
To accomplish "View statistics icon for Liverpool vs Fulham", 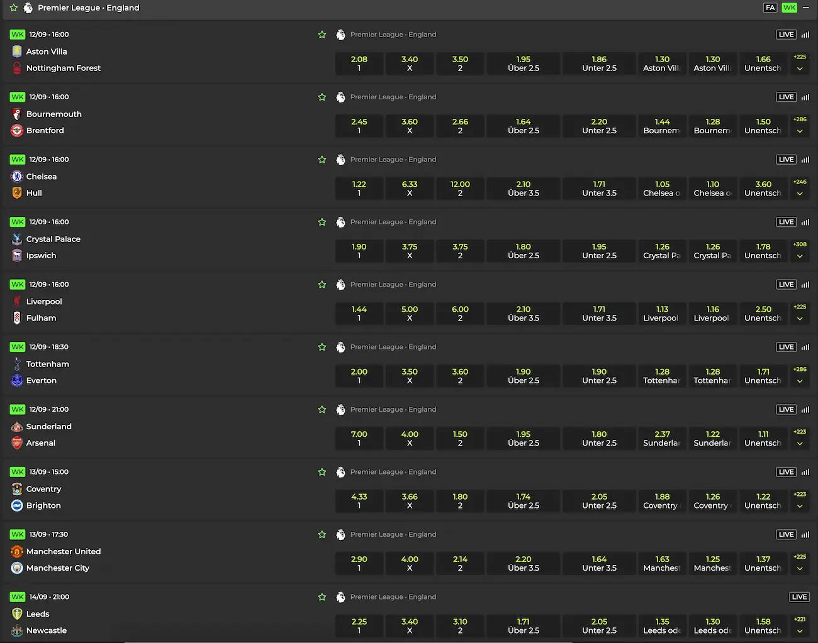I will [x=805, y=285].
